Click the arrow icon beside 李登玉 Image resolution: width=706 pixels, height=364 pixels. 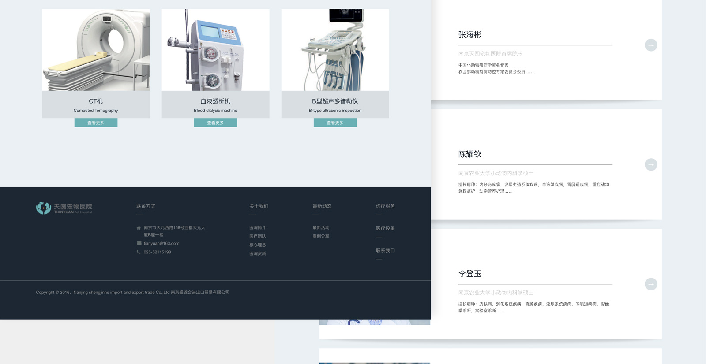651,284
